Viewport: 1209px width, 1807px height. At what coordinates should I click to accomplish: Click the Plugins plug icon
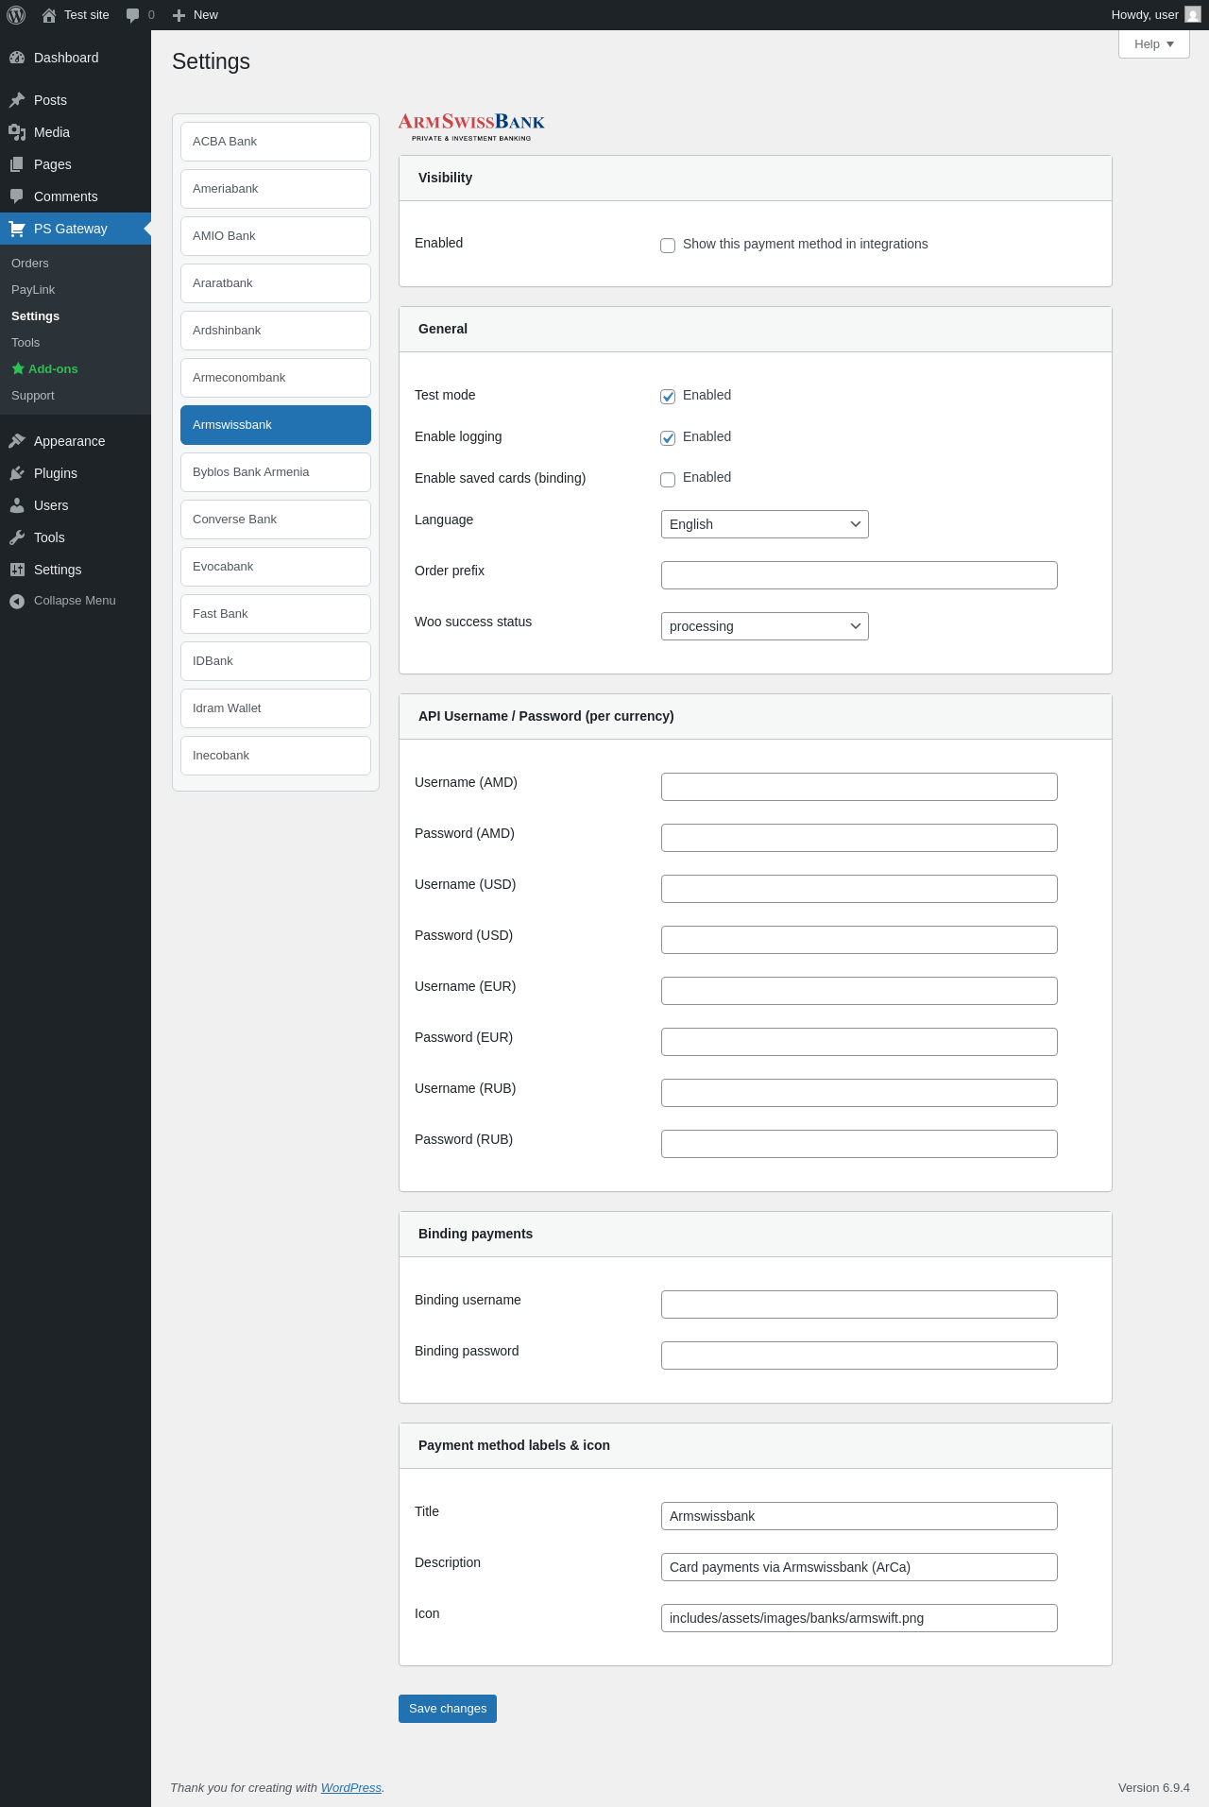click(17, 473)
